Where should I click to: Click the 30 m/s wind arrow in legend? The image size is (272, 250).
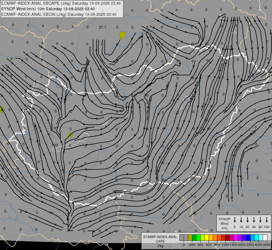pyautogui.click(x=254, y=220)
